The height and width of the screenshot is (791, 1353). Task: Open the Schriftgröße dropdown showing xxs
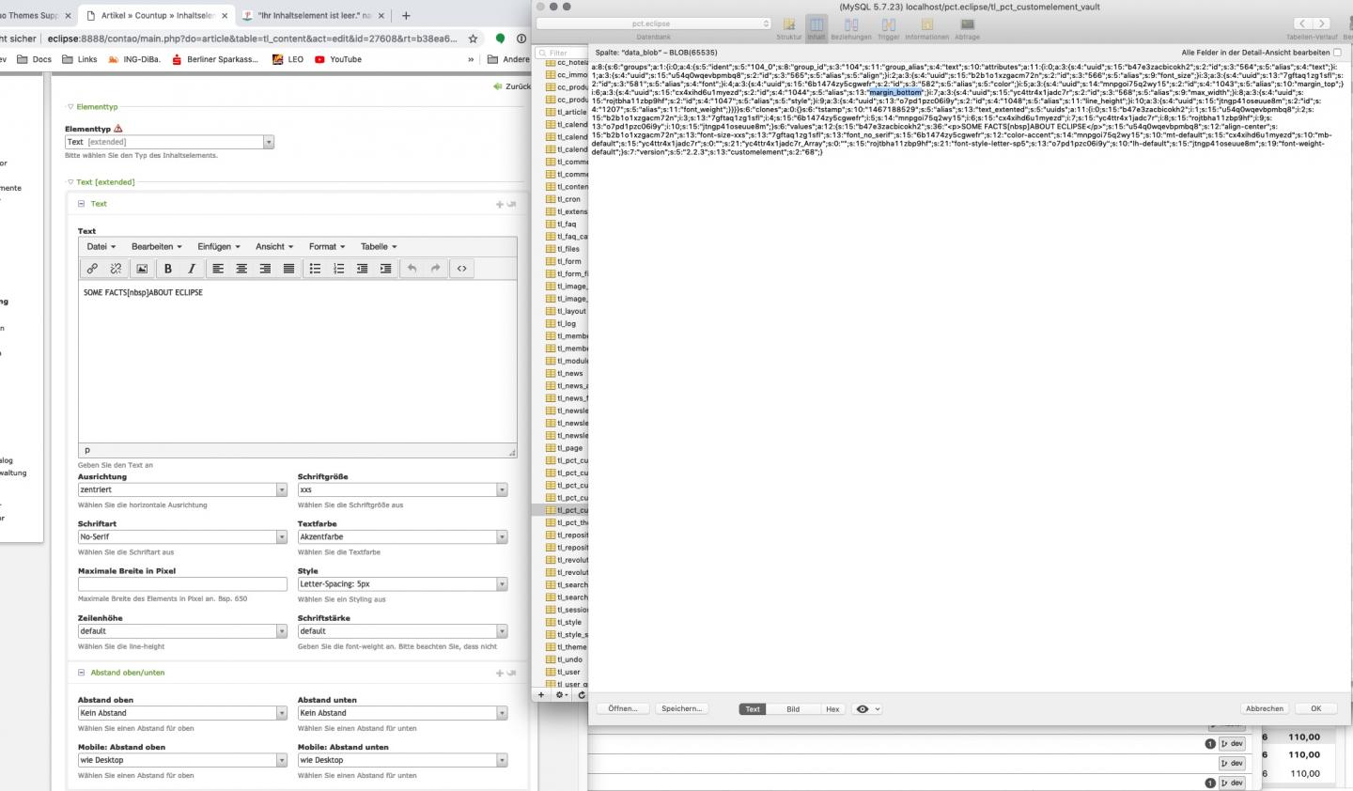coord(402,490)
